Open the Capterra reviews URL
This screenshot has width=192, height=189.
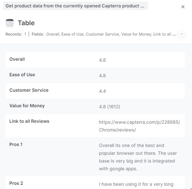pyautogui.click(x=139, y=126)
